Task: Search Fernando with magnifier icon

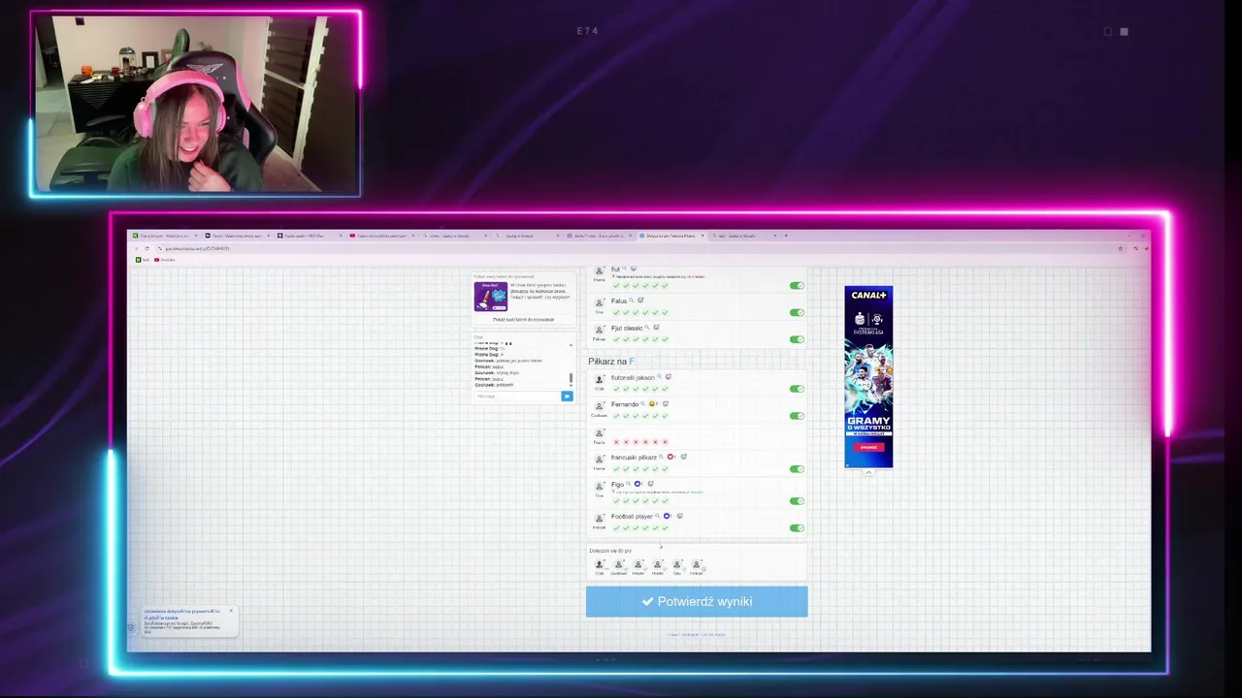Action: click(x=642, y=403)
